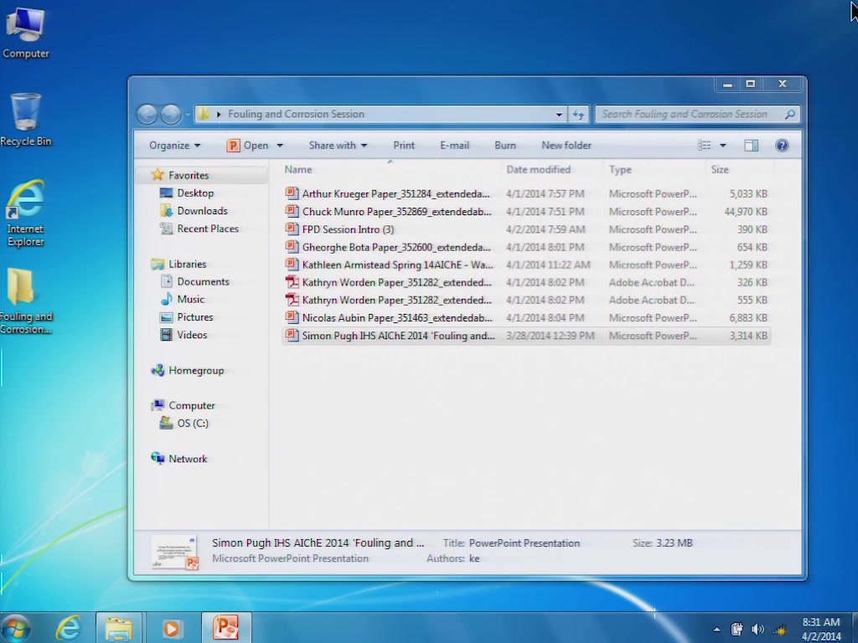Click the Title value PowerPoint Presentation
This screenshot has width=858, height=643.
pos(525,543)
